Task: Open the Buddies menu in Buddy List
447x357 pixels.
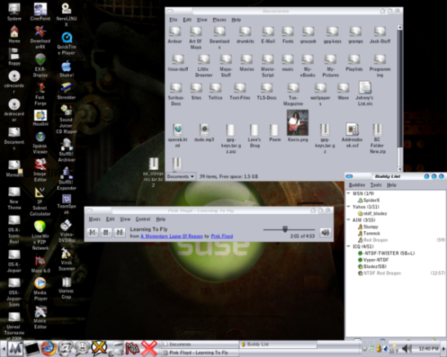Action: 357,185
